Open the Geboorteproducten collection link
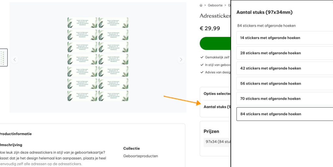333x167 pixels. click(x=140, y=156)
